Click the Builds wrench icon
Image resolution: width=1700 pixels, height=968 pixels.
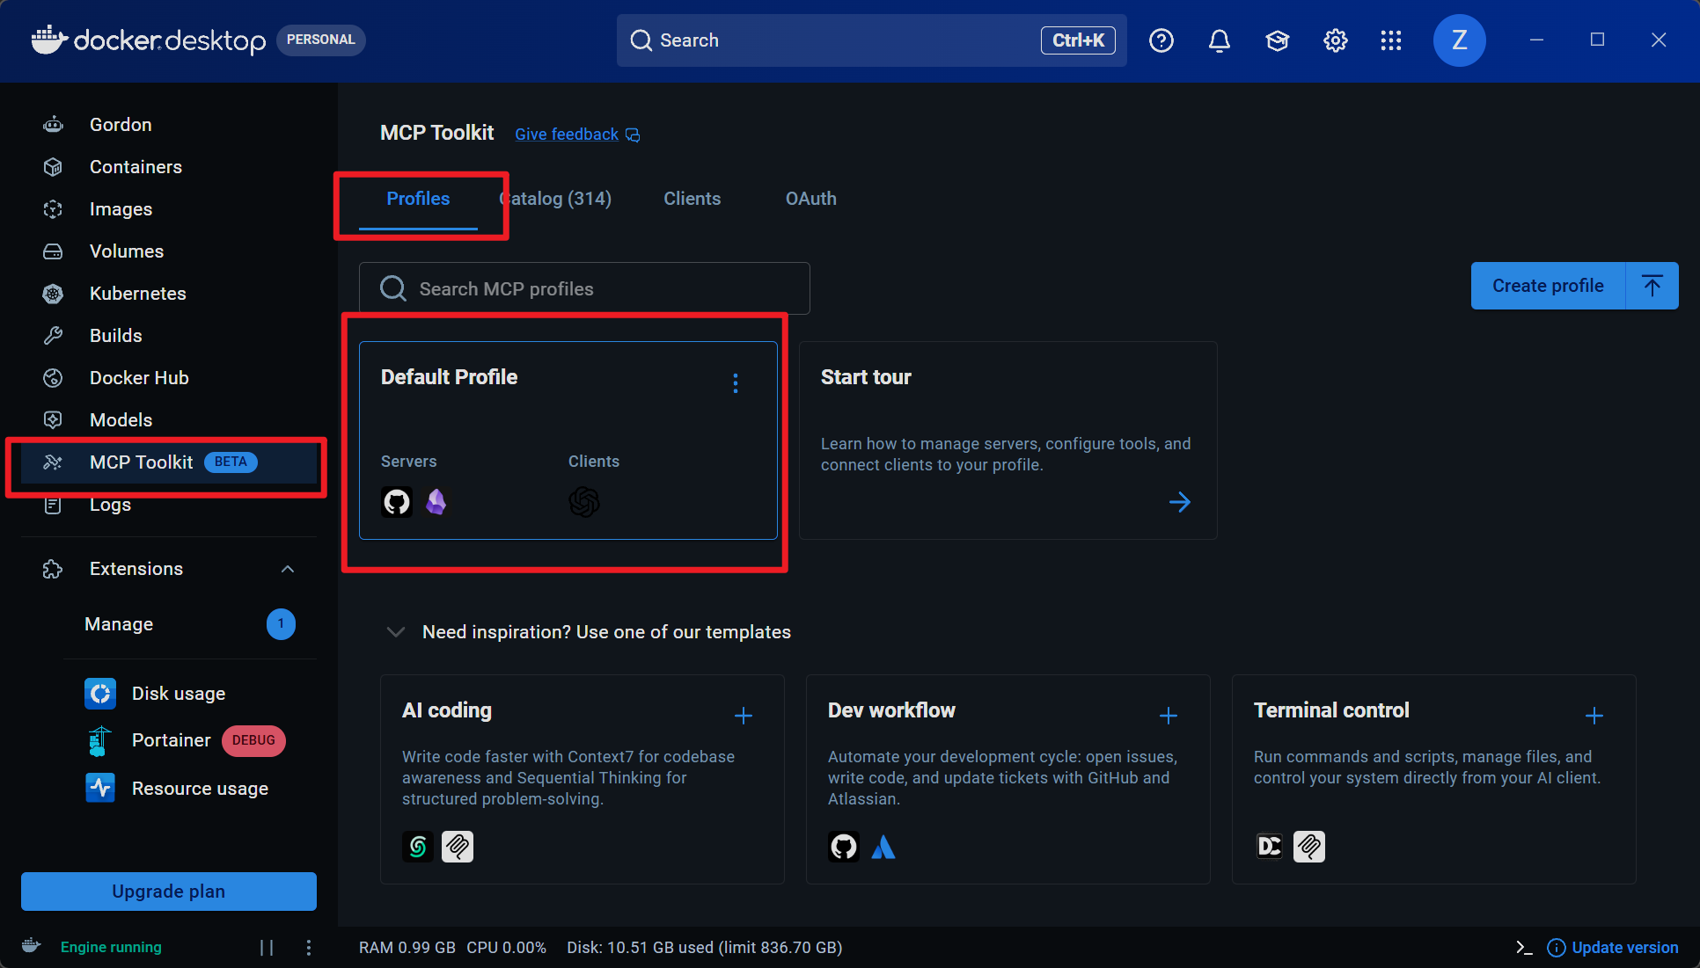click(53, 336)
